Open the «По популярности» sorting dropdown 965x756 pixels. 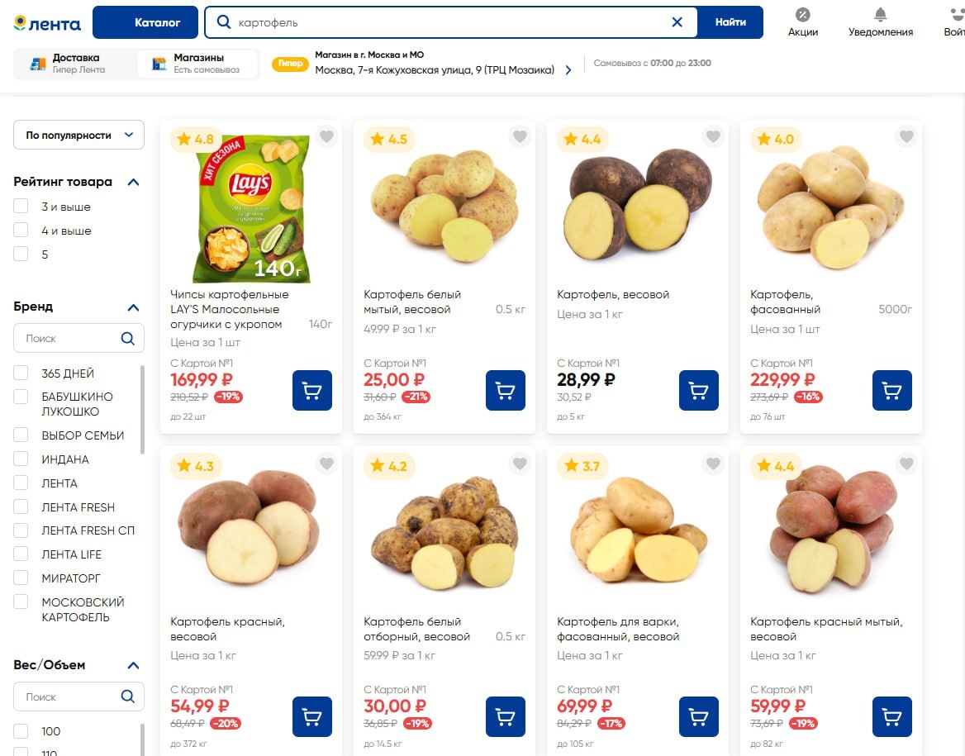click(x=78, y=135)
